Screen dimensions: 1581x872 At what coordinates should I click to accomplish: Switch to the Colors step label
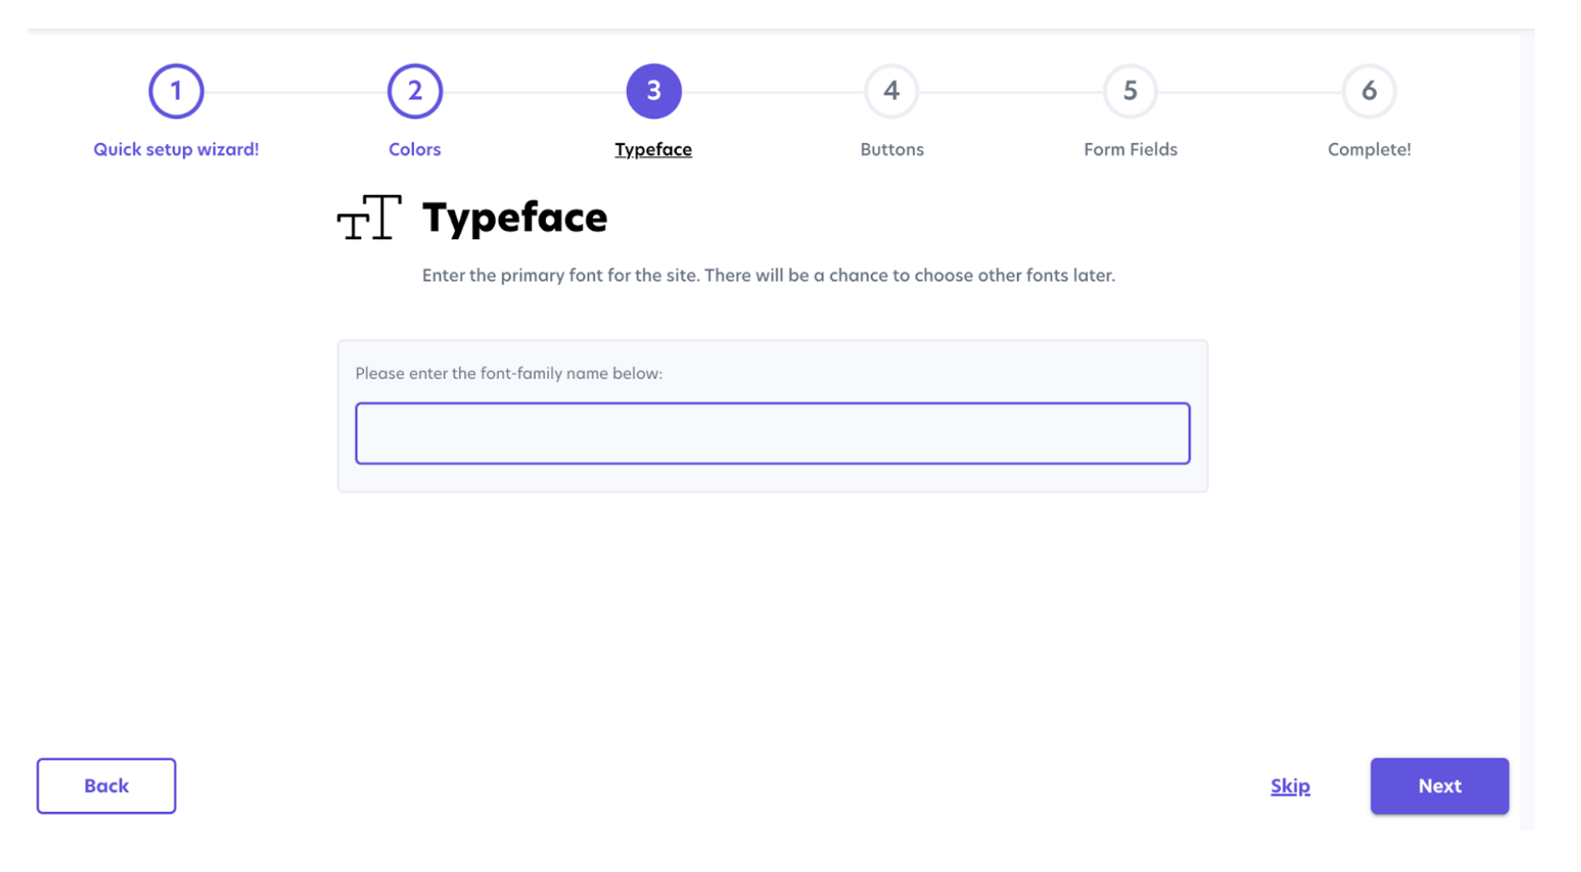415,150
